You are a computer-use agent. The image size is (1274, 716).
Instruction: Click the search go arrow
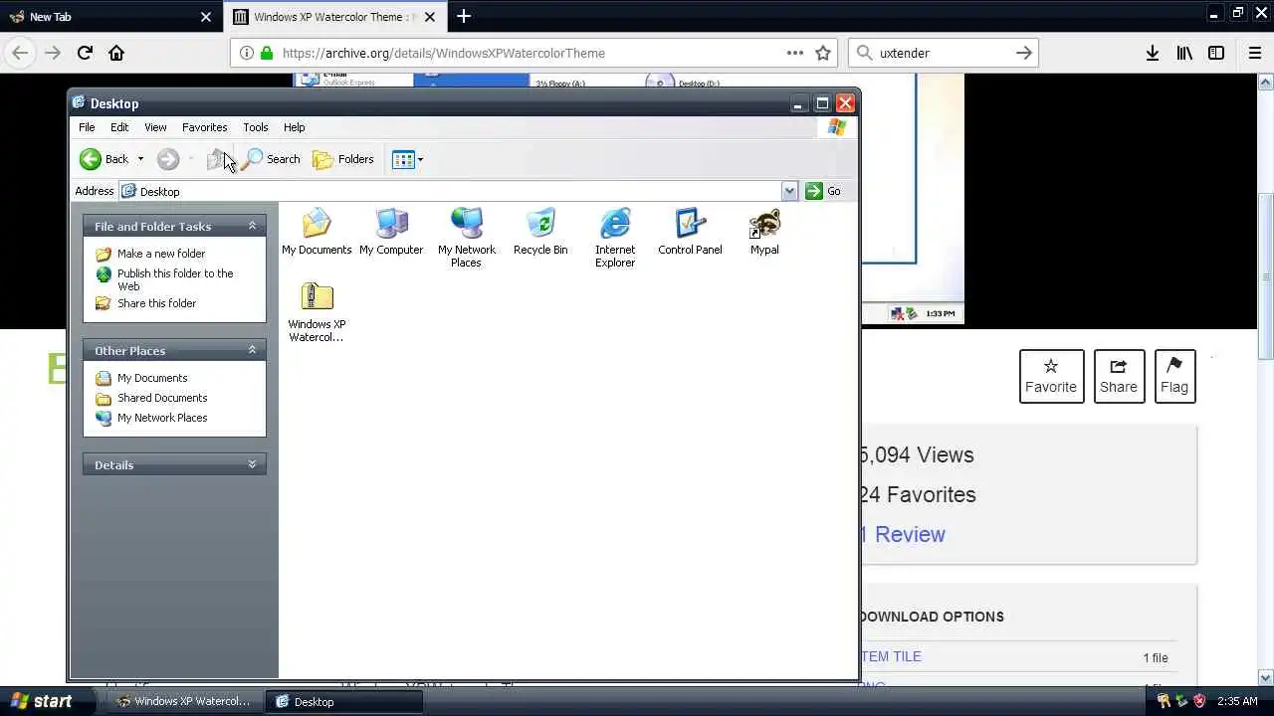point(1023,53)
